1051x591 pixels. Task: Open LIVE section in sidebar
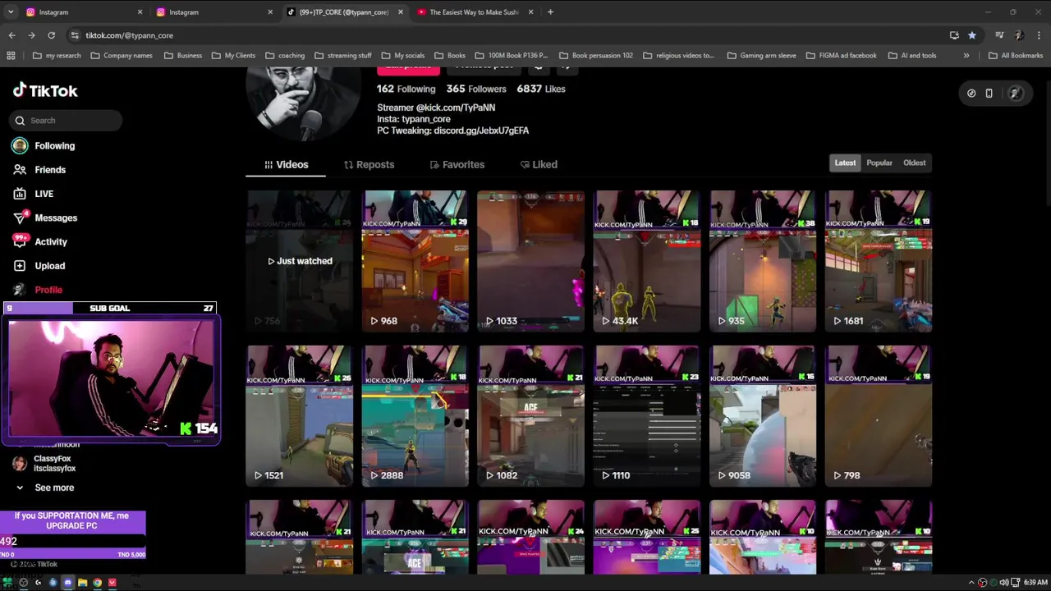click(33, 194)
